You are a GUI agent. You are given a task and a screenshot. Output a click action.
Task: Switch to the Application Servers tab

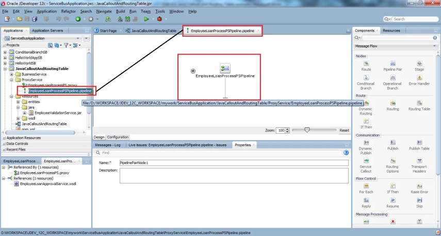47,30
